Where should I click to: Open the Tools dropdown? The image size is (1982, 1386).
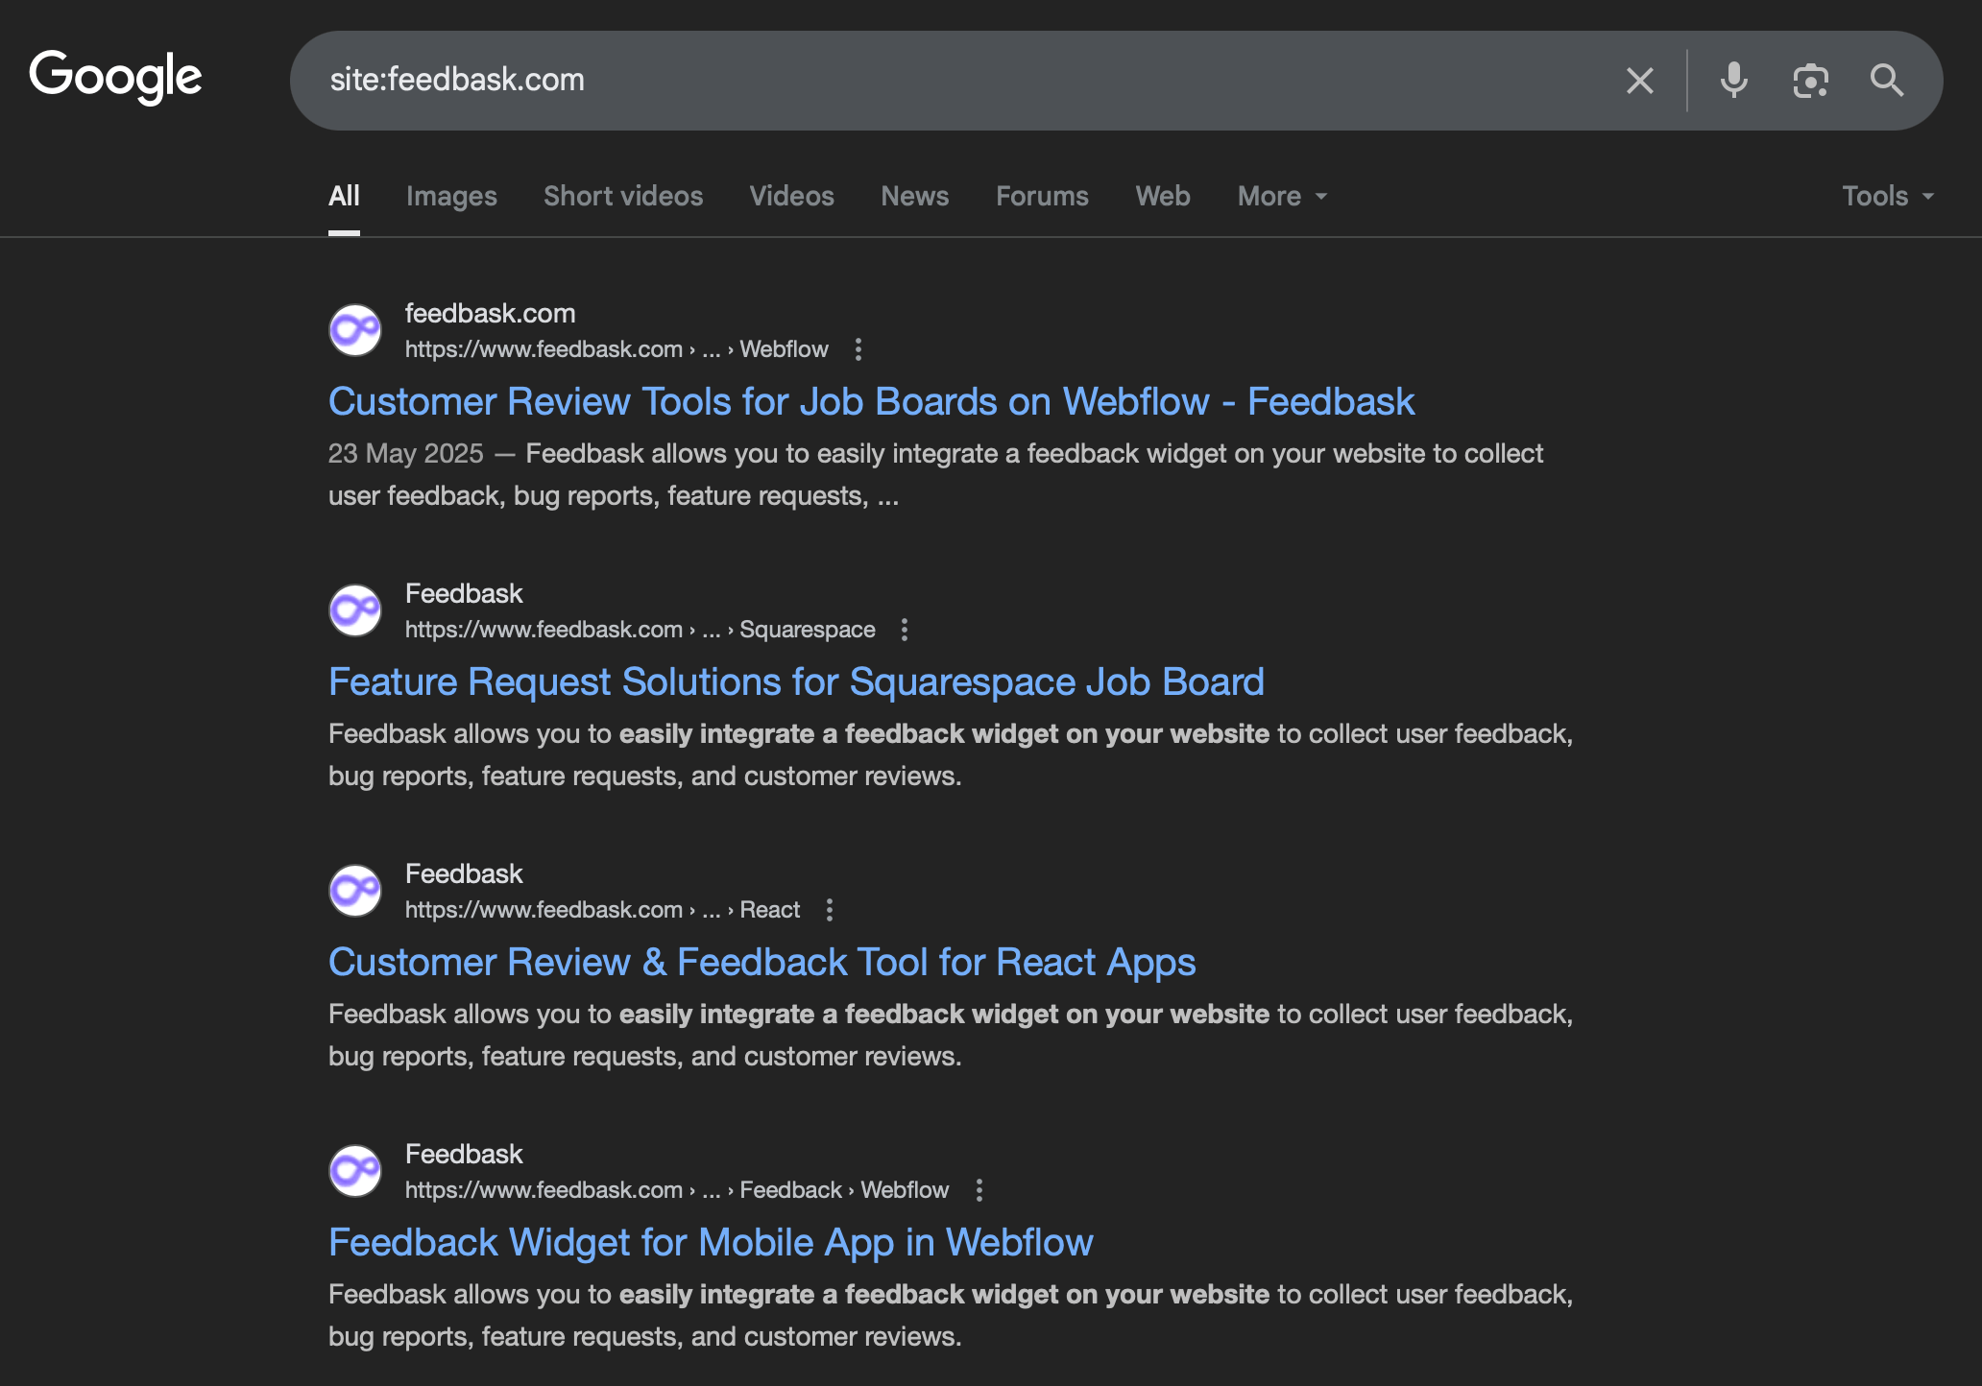tap(1888, 196)
